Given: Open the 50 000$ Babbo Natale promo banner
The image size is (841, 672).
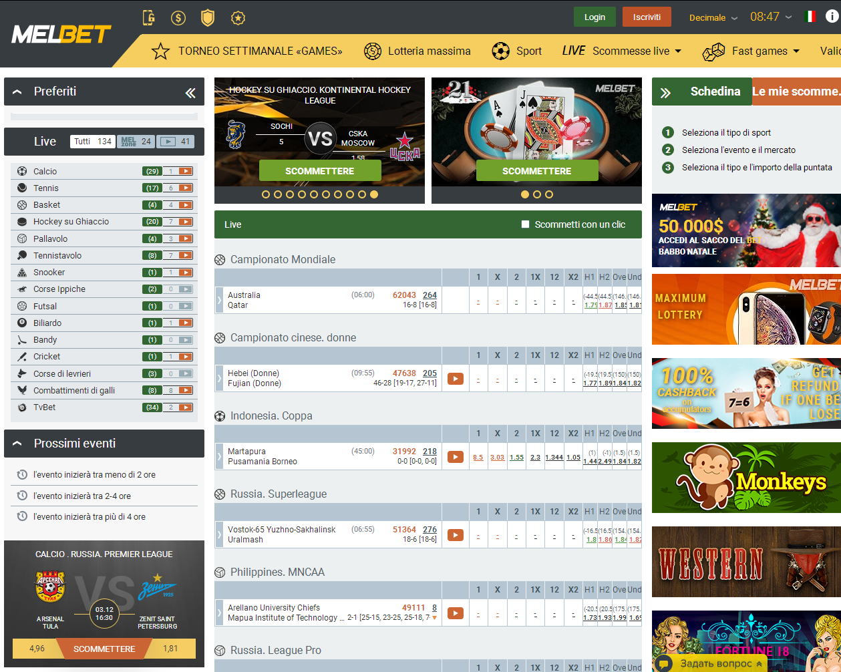Looking at the screenshot, I should pos(746,230).
